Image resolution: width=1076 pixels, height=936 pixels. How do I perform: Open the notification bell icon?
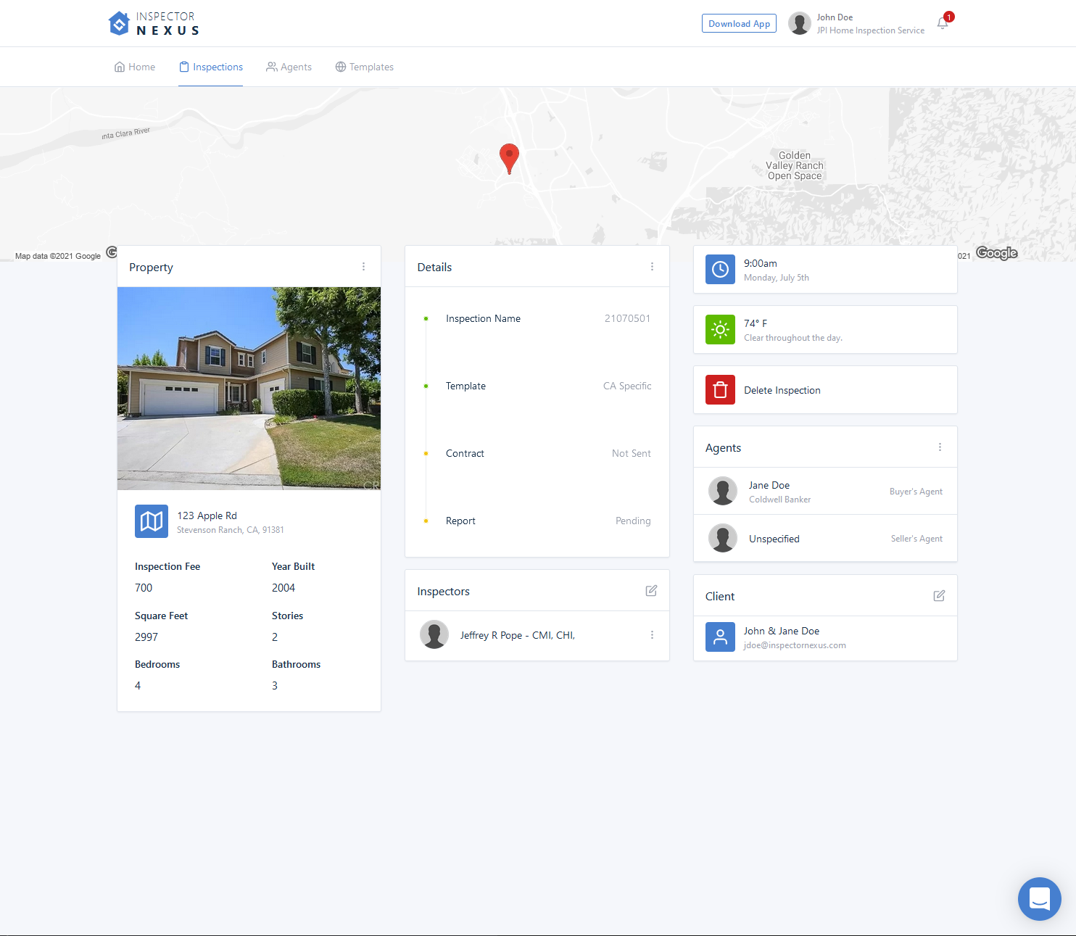click(942, 22)
